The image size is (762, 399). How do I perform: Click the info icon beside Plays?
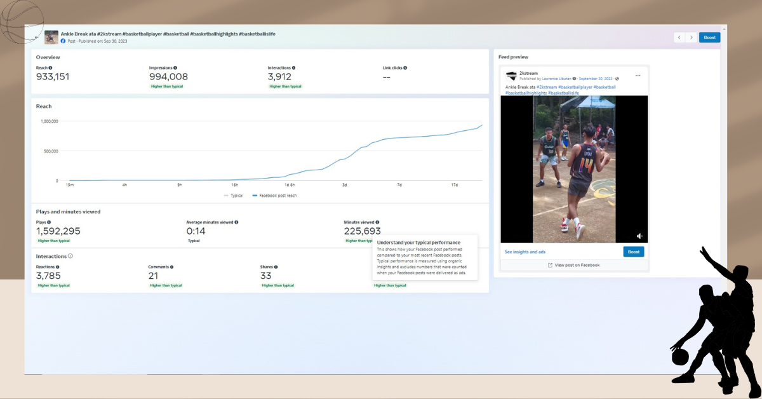49,222
